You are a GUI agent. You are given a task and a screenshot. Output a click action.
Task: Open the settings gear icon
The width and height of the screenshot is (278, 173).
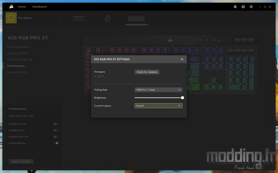tap(251, 7)
